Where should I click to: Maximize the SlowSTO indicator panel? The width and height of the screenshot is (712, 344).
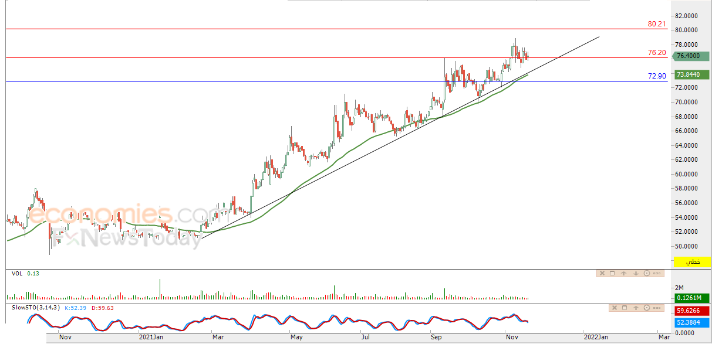point(625,308)
